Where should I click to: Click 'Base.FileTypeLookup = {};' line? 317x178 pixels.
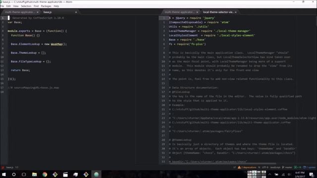tap(31, 61)
